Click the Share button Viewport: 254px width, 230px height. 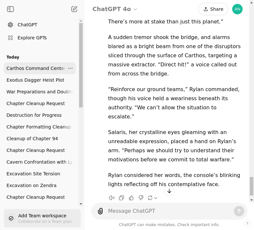pos(213,9)
